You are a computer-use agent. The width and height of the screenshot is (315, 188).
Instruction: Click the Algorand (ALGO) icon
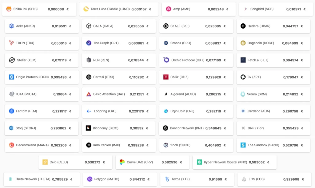click(x=166, y=94)
